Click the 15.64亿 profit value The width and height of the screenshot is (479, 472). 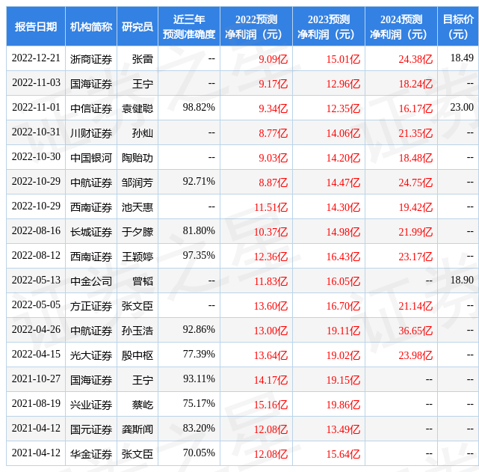click(343, 454)
